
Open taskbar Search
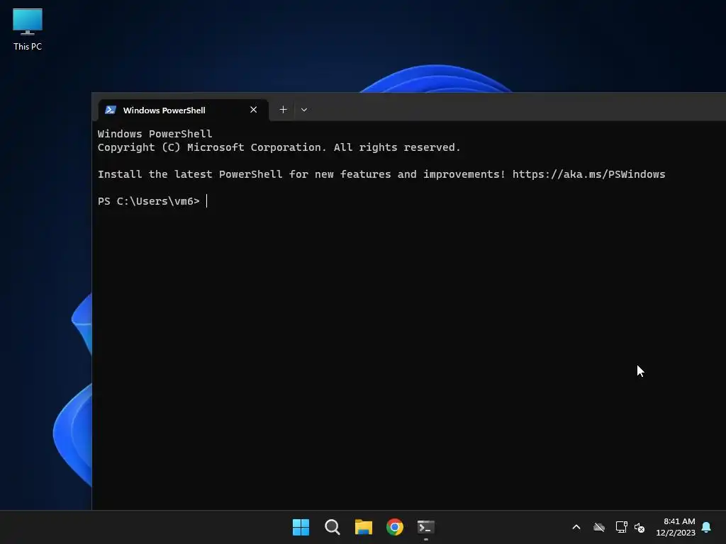(332, 527)
